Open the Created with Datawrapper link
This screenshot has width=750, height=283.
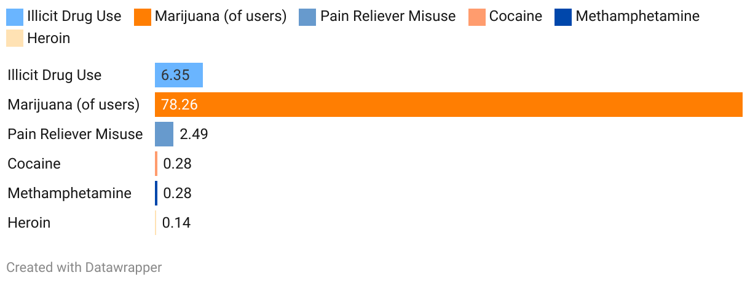(84, 268)
